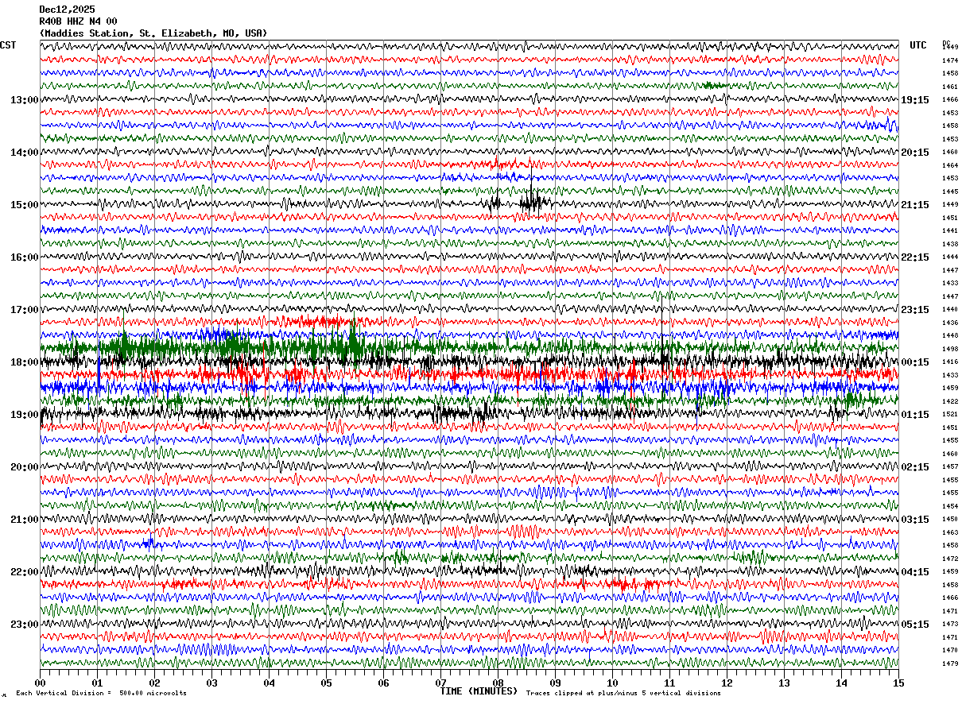
Task: Select the 23:00 CST row label
Action: click(x=25, y=624)
